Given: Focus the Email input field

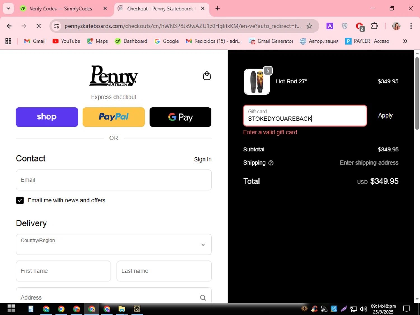Looking at the screenshot, I should (x=114, y=180).
